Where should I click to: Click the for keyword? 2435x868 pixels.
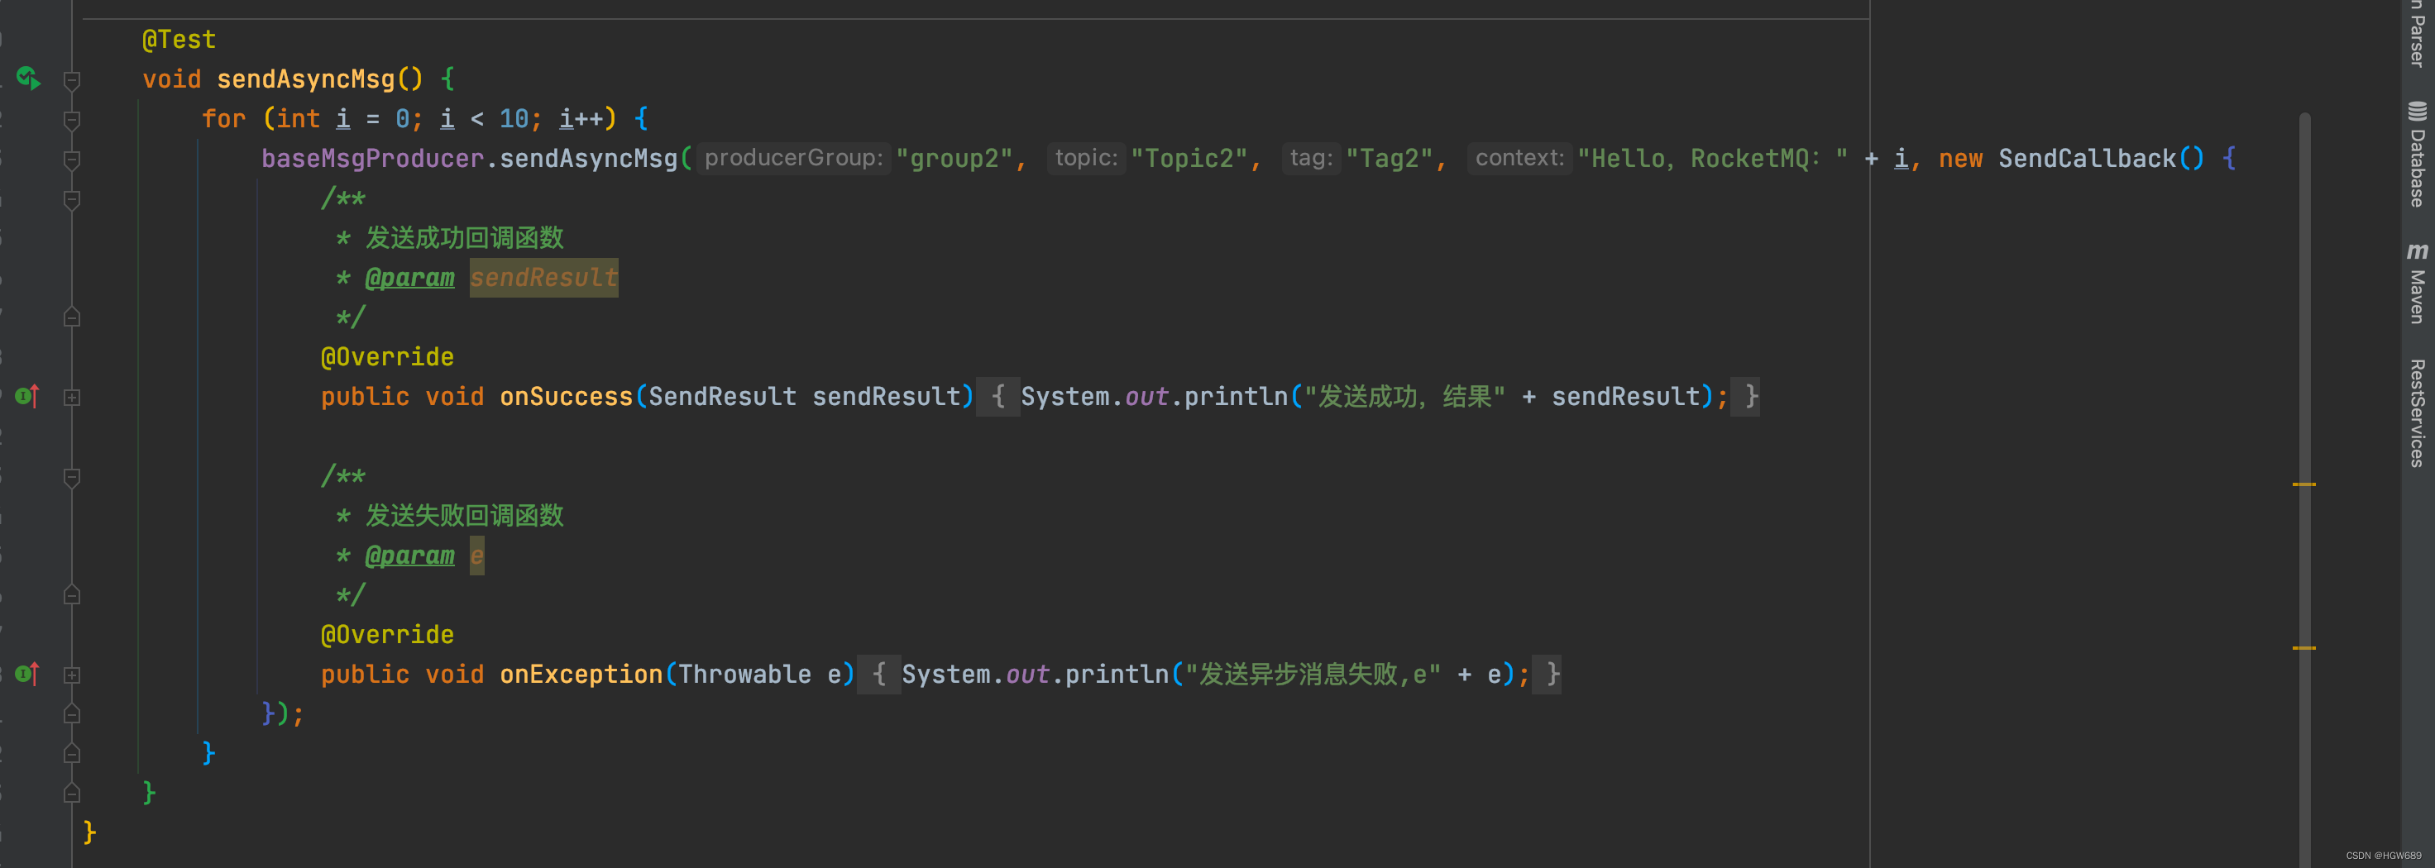224,119
